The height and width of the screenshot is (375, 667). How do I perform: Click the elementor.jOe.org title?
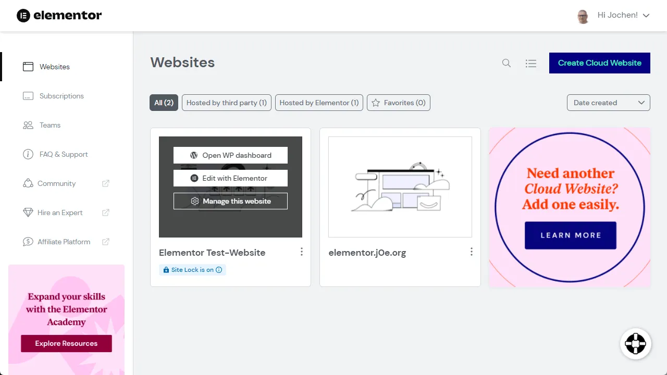367,253
